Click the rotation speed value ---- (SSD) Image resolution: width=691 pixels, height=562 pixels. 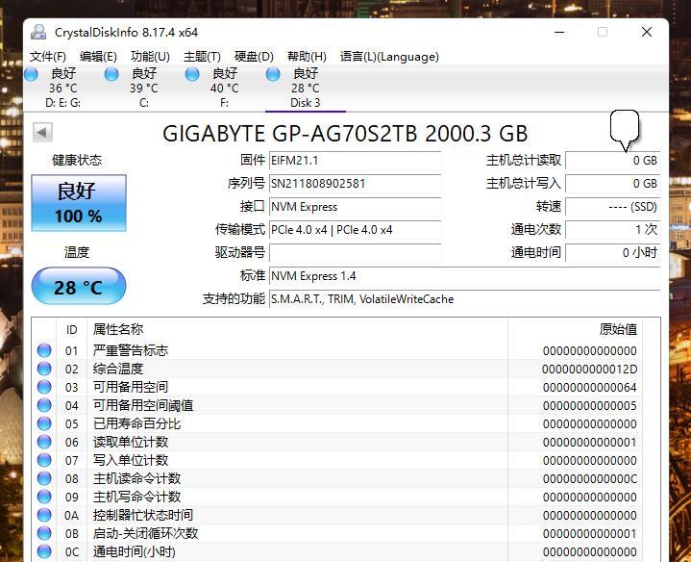[612, 207]
